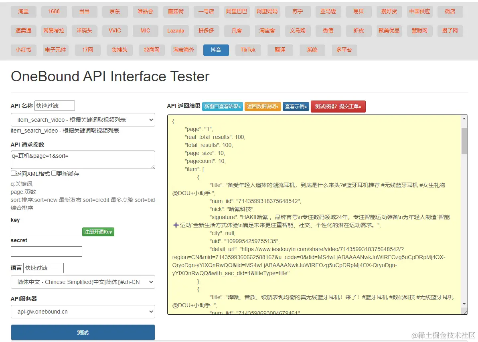The height and width of the screenshot is (342, 478).
Task: Open the 速卖通 platform tab
Action: tap(24, 31)
